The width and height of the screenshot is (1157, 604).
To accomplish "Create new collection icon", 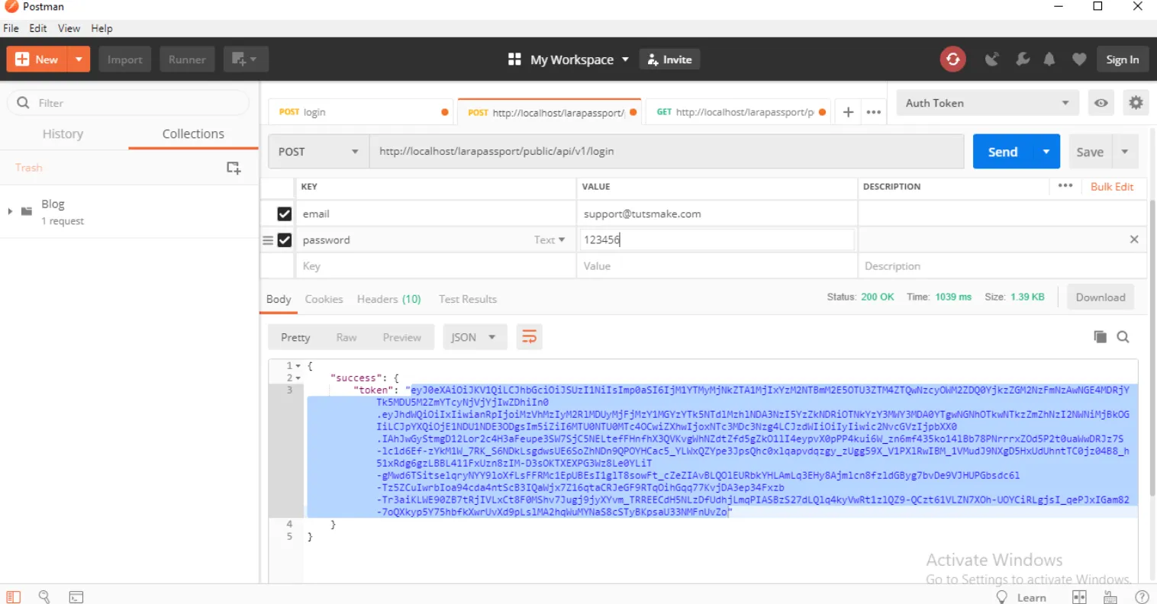I will tap(234, 168).
